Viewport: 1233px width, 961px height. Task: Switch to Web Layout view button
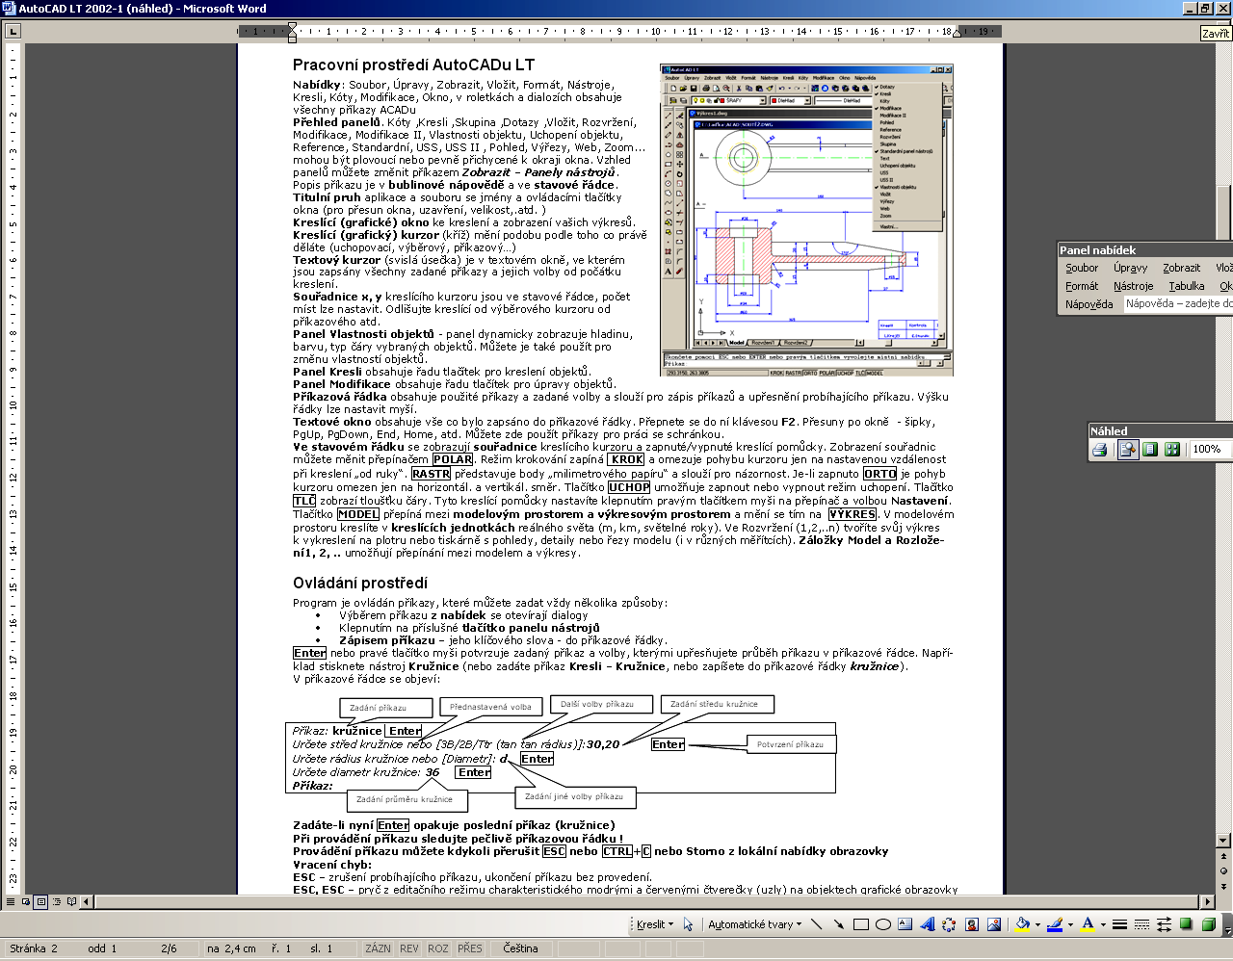tap(25, 902)
